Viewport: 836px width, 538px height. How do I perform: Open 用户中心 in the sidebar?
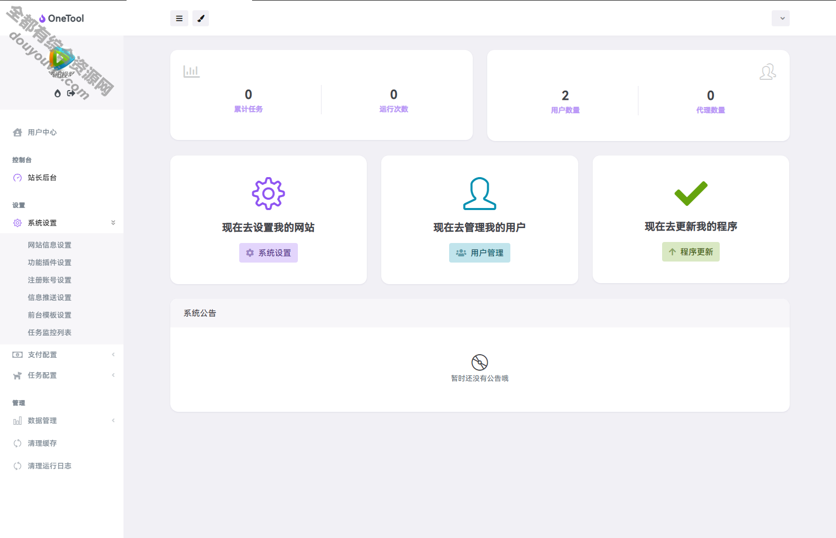[42, 132]
